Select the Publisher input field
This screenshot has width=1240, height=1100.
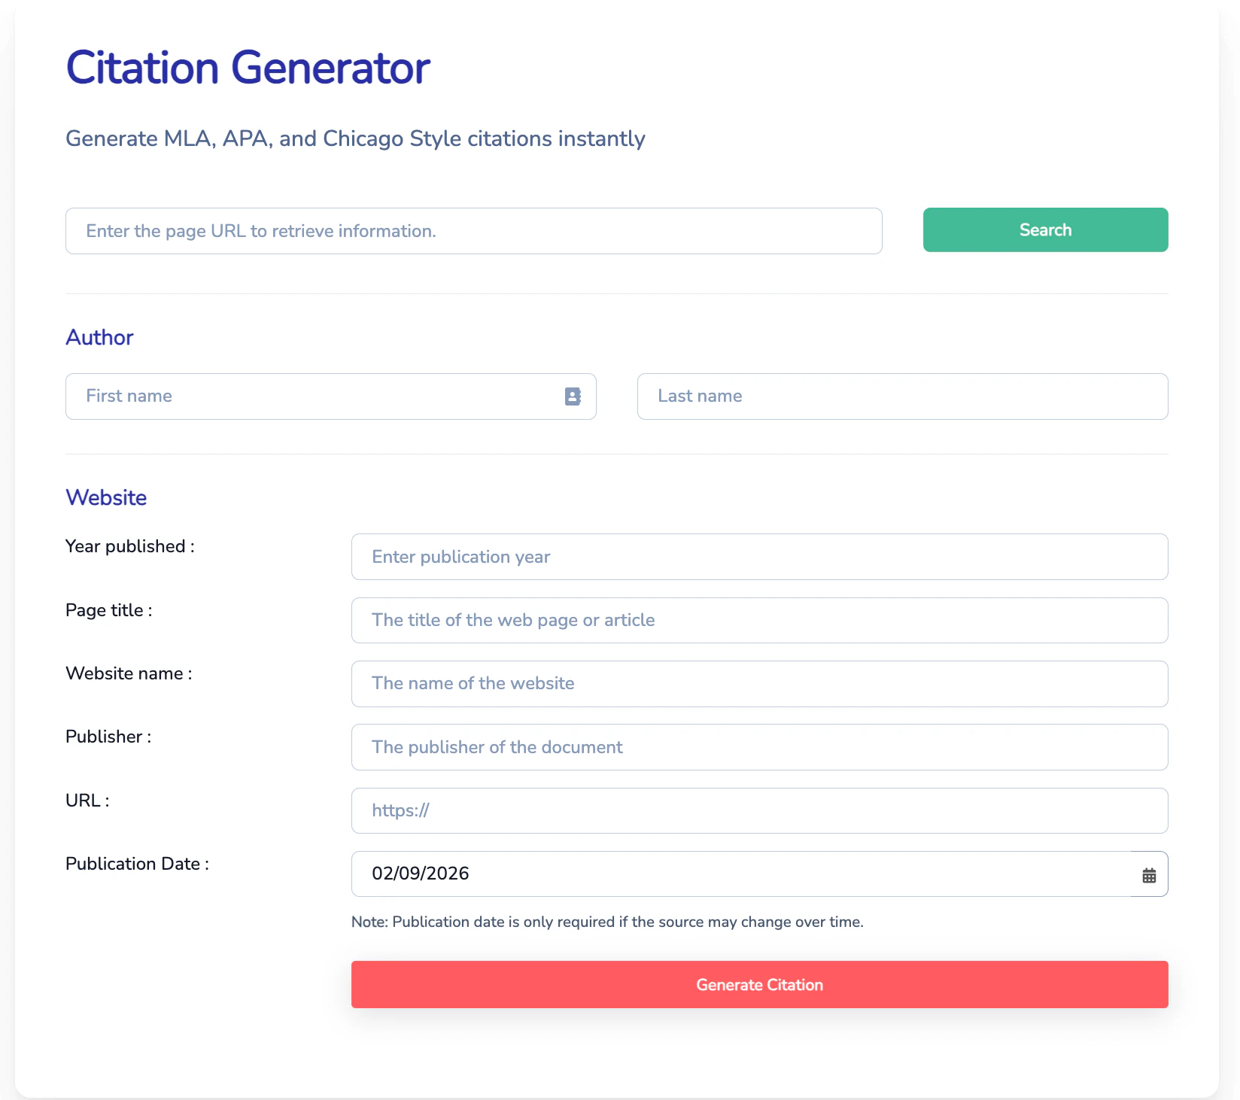click(759, 747)
